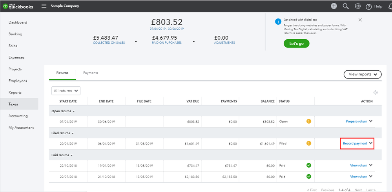Expand the View reports dropdown
This screenshot has width=392, height=192.
point(362,74)
